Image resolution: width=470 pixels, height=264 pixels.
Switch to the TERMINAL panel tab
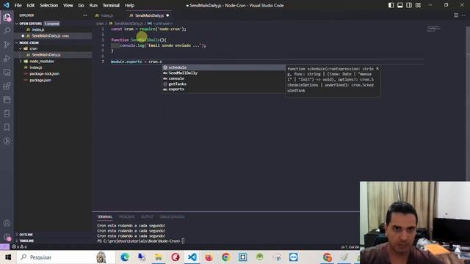pos(104,217)
